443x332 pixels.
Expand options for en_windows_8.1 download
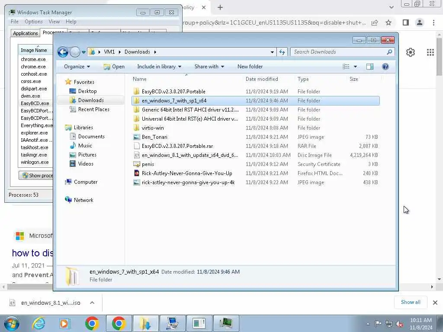(x=92, y=303)
